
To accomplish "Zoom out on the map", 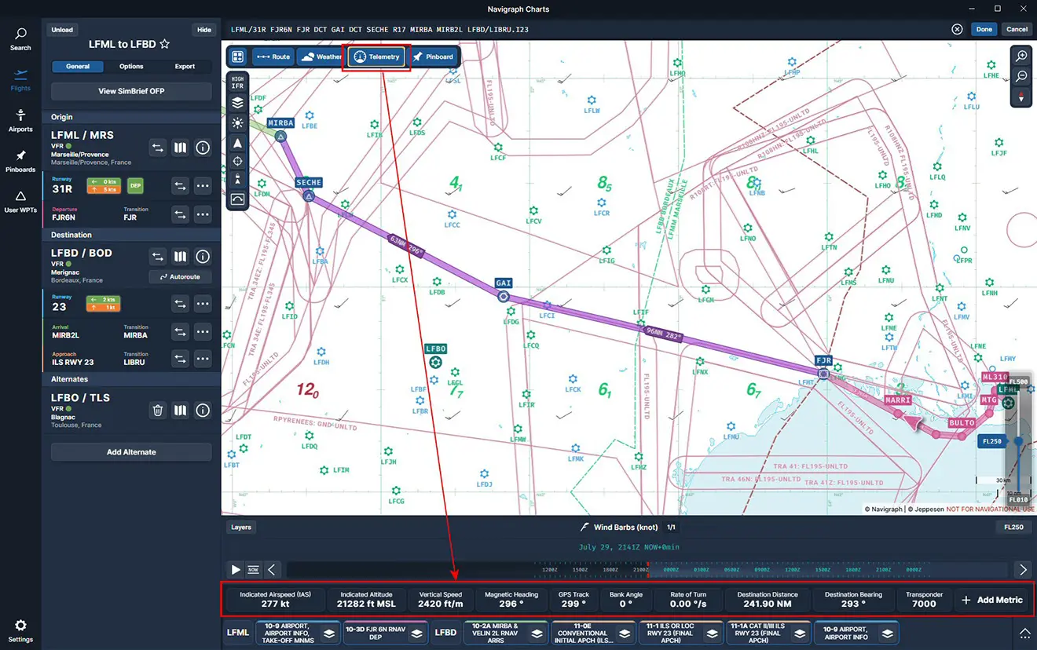I will coord(1021,76).
